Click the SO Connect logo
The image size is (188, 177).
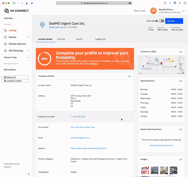pos(17,11)
